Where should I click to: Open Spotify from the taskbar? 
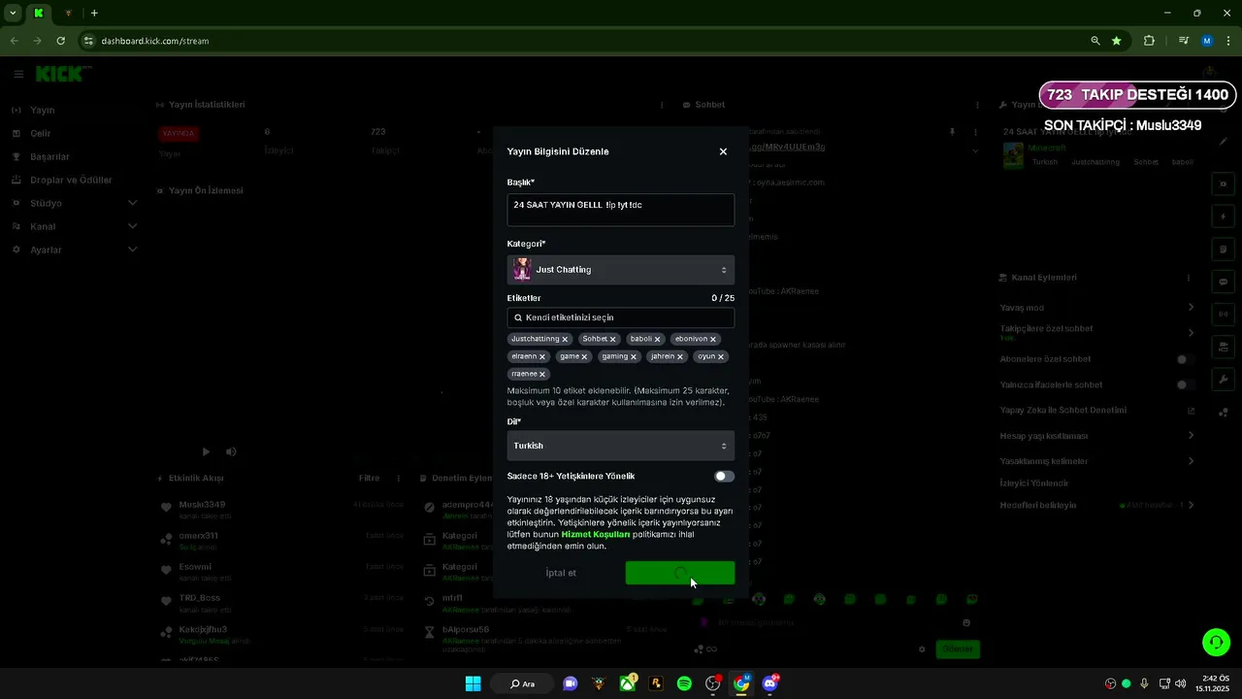click(x=684, y=683)
